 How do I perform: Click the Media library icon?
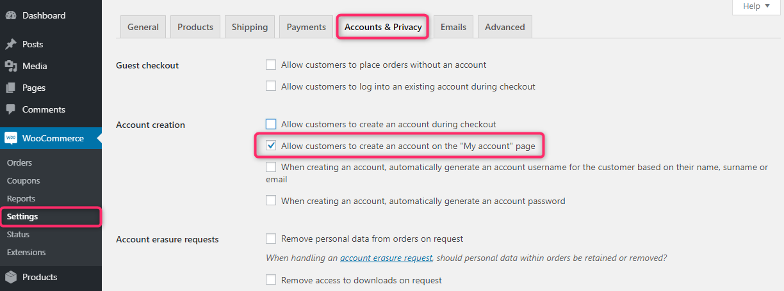coord(11,66)
